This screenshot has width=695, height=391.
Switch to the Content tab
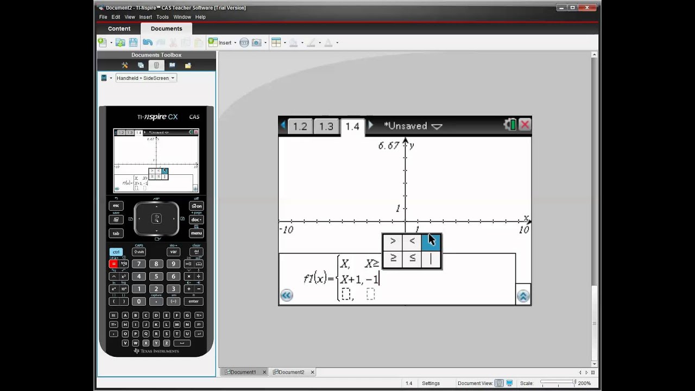coord(119,29)
